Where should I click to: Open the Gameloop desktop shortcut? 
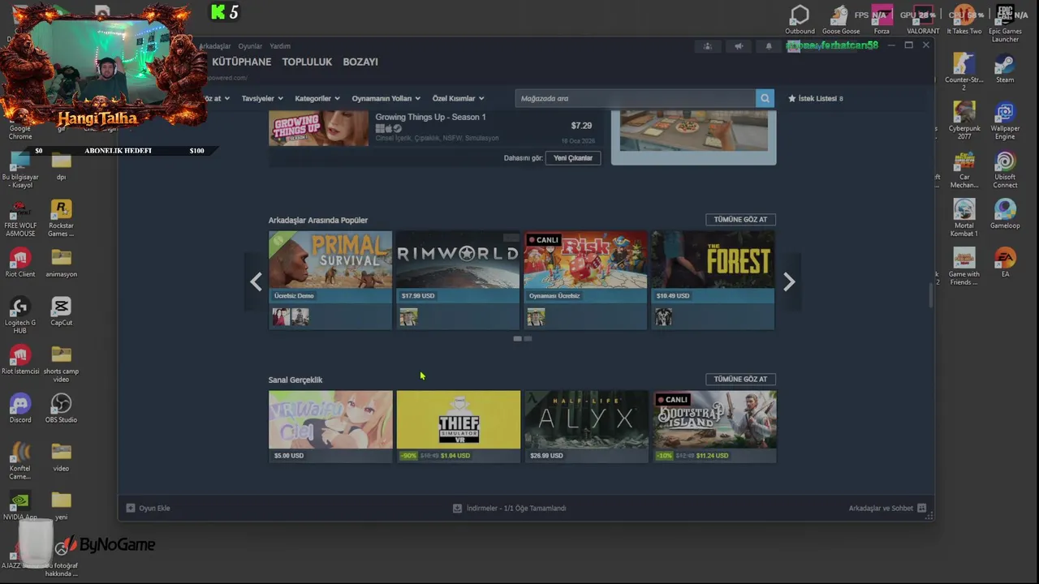pos(1005,213)
